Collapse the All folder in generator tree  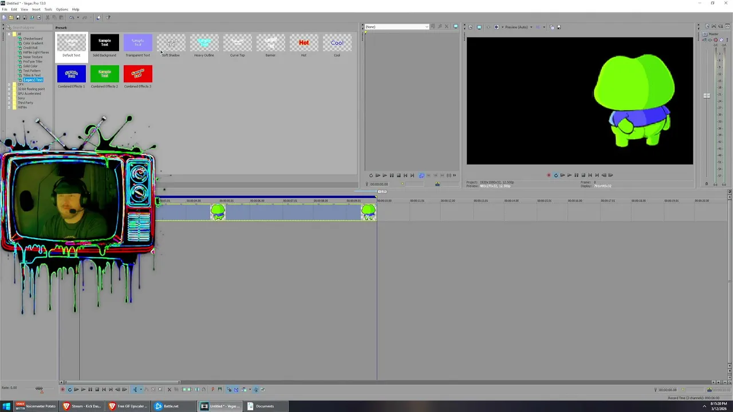[9, 34]
